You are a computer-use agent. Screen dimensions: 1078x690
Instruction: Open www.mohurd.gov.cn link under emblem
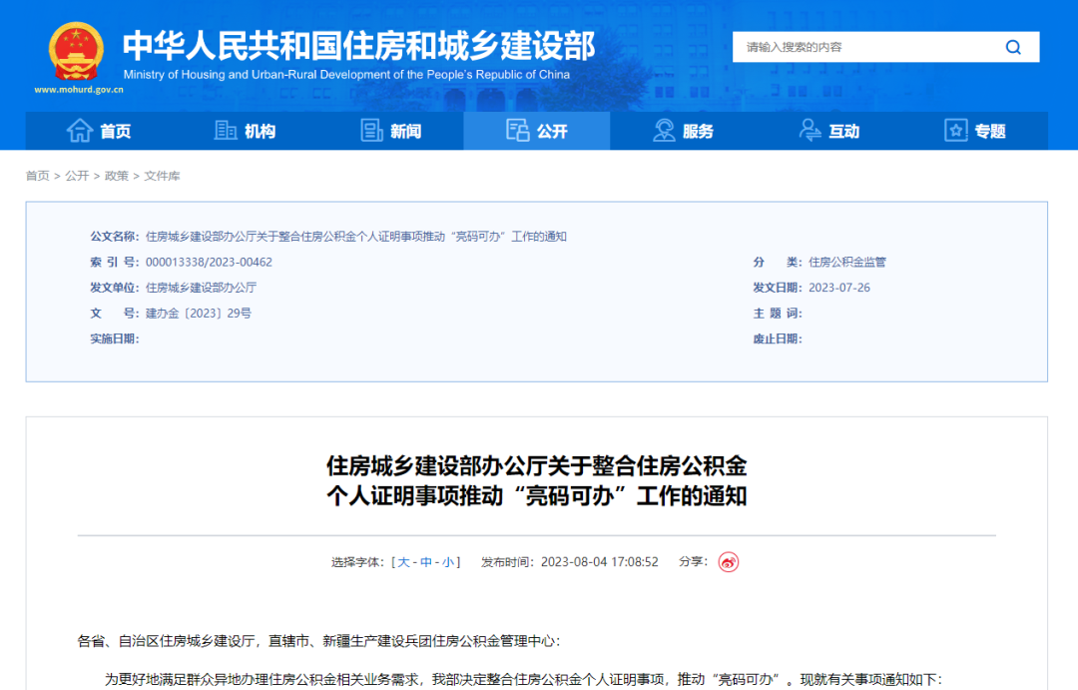(79, 90)
